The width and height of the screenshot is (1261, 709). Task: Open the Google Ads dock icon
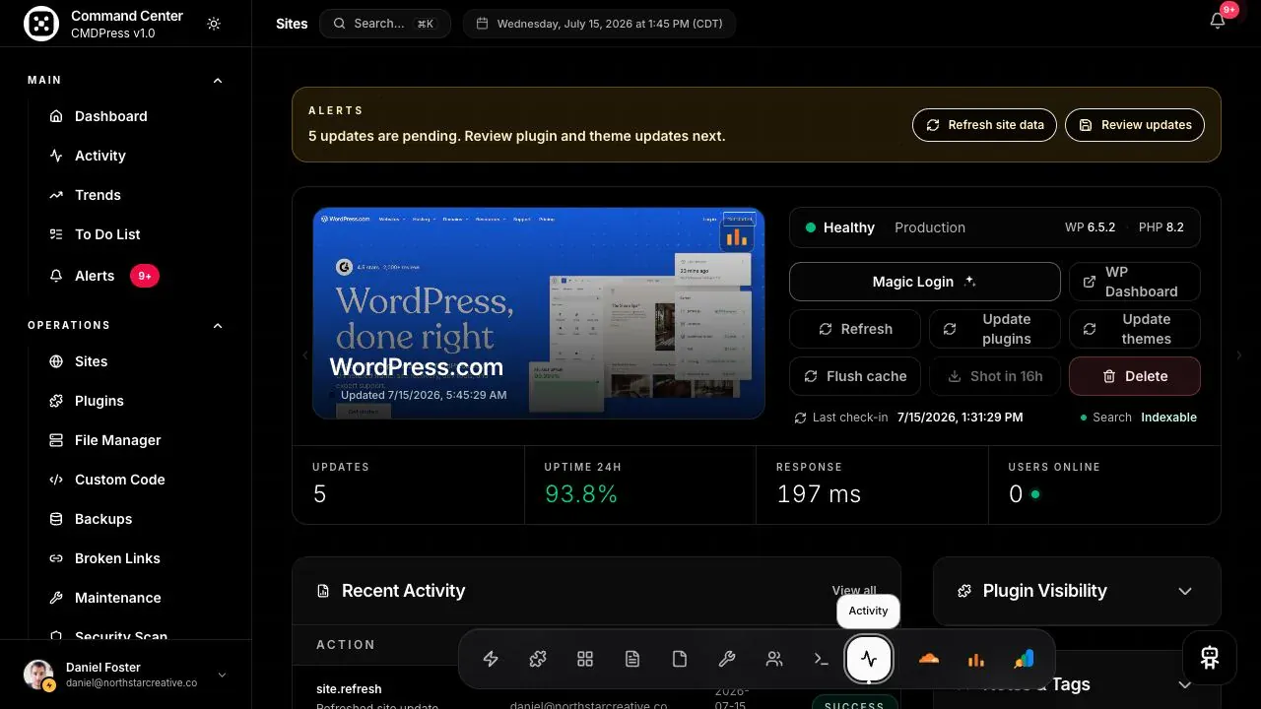pyautogui.click(x=1023, y=660)
